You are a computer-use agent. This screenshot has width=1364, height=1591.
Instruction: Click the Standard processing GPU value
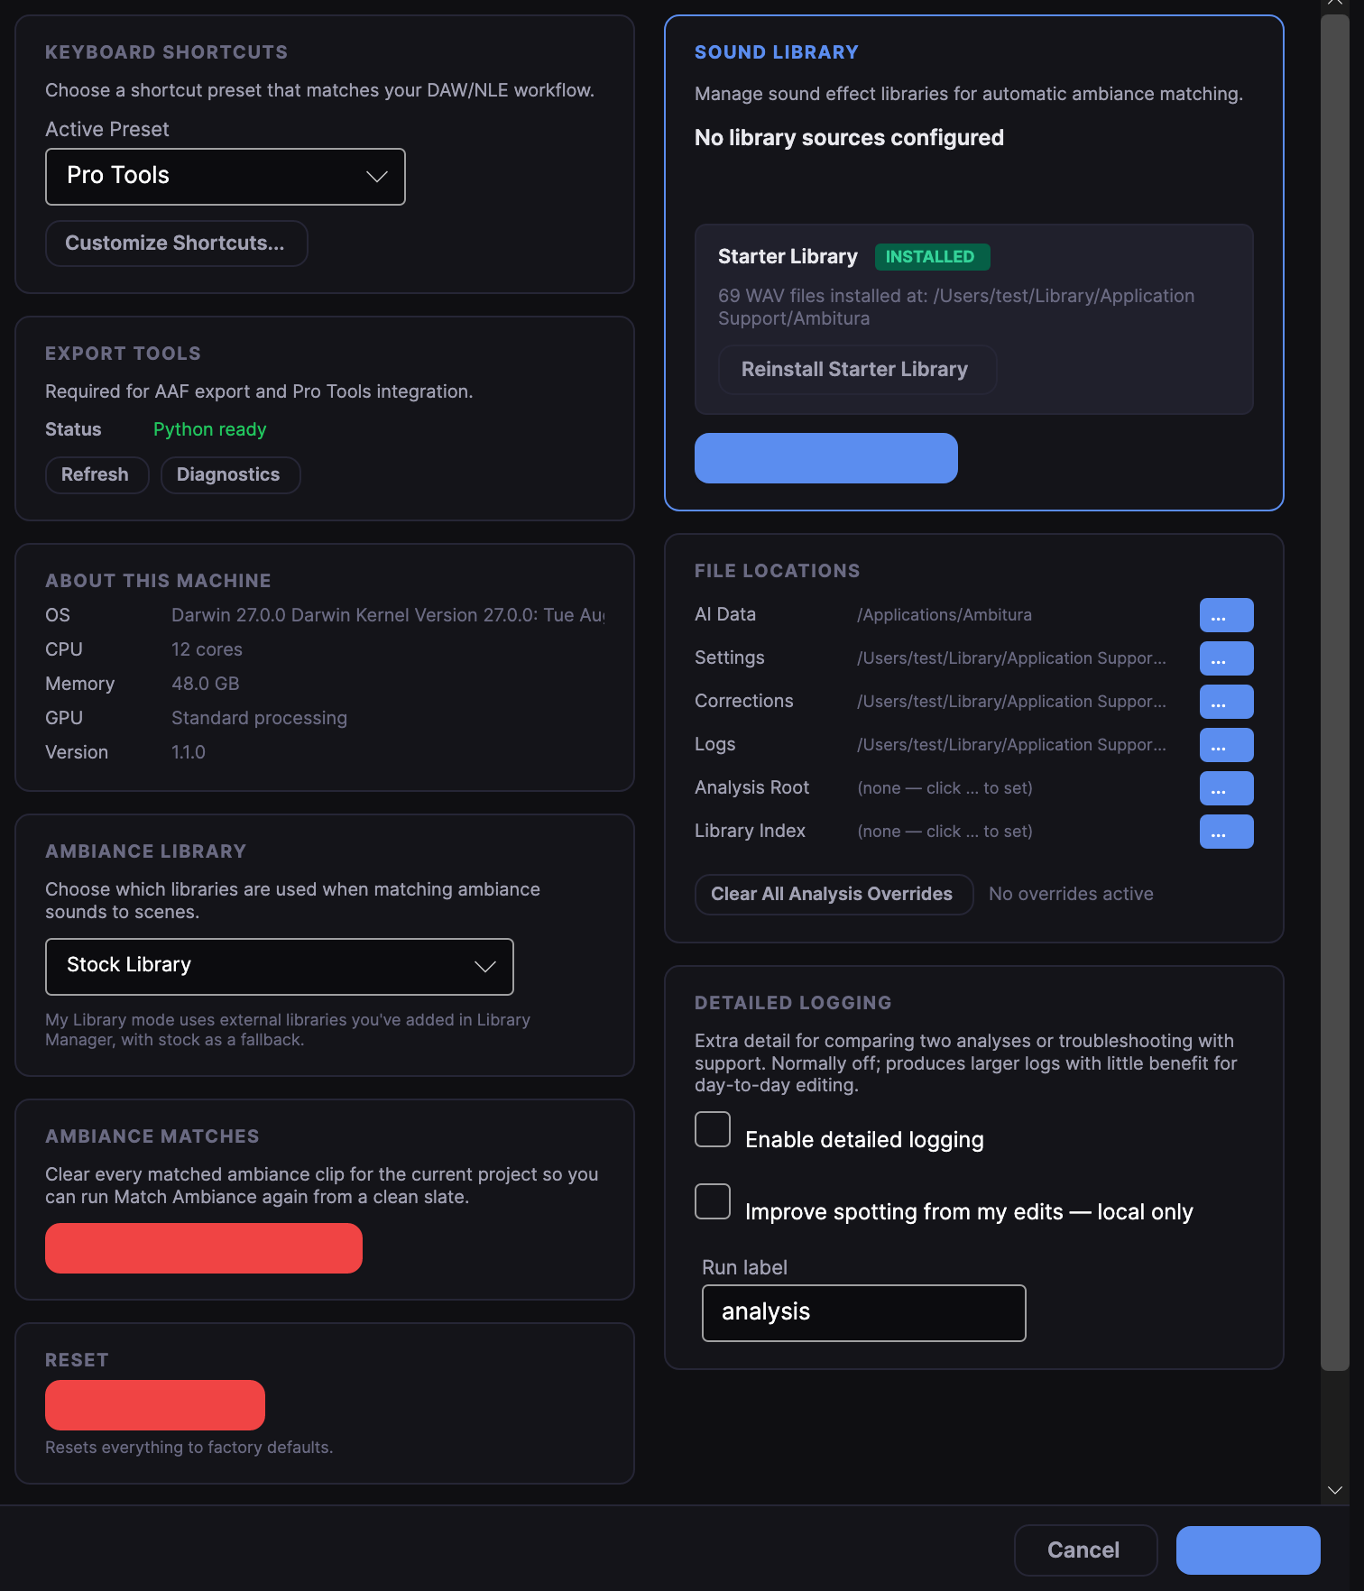(260, 719)
